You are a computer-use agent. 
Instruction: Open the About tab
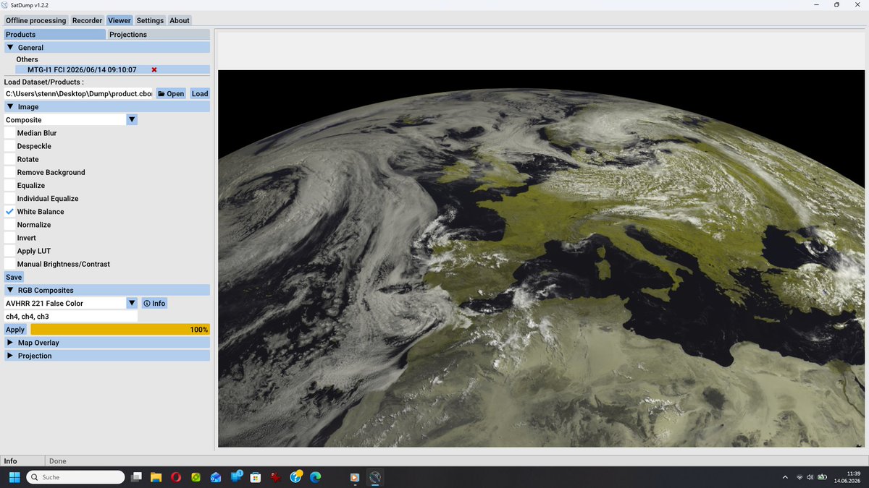click(180, 20)
